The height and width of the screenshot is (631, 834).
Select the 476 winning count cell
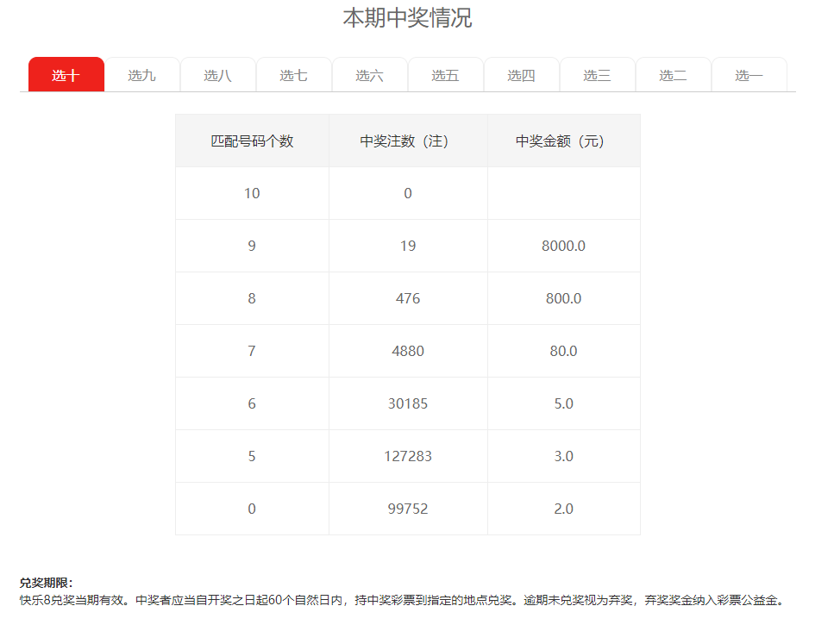point(408,298)
